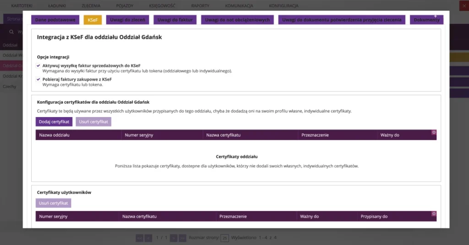Open the POJAZDY menu

pyautogui.click(x=125, y=5)
